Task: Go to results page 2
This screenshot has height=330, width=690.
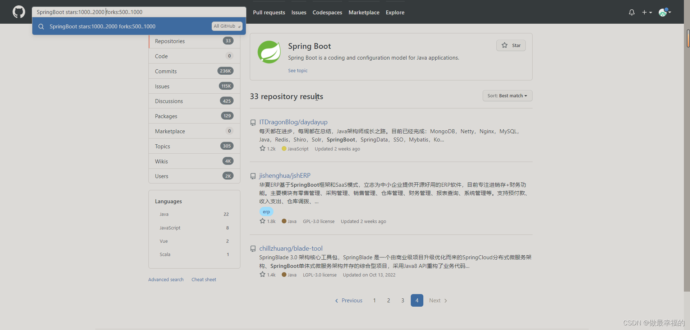Action: click(x=388, y=301)
